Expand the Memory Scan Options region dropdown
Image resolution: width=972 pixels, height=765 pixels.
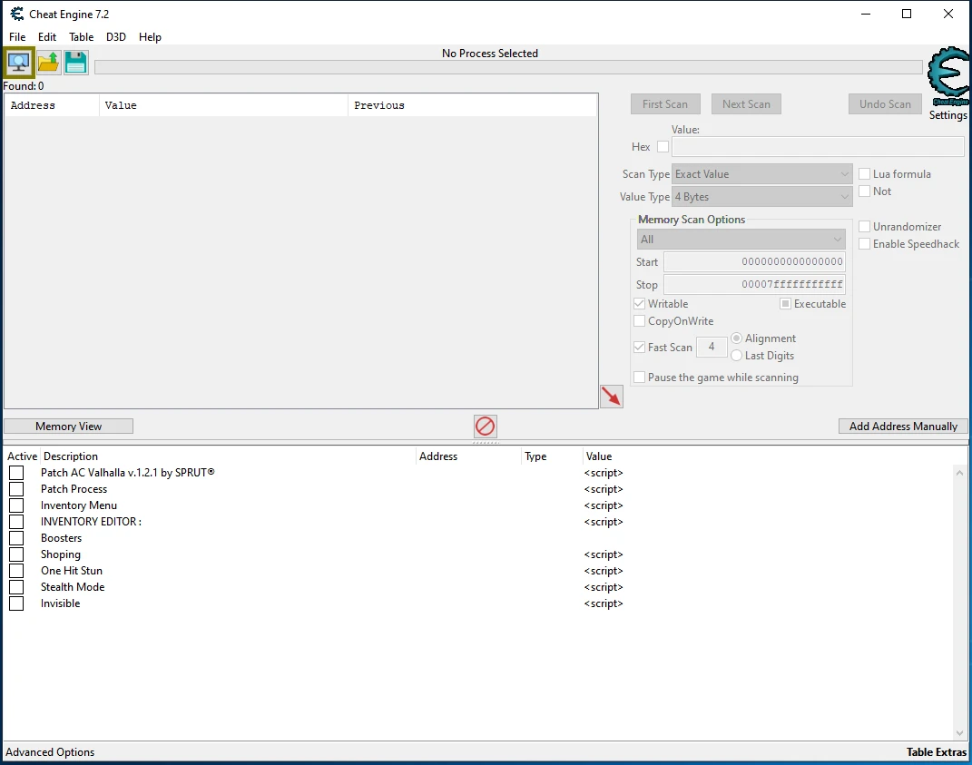741,238
